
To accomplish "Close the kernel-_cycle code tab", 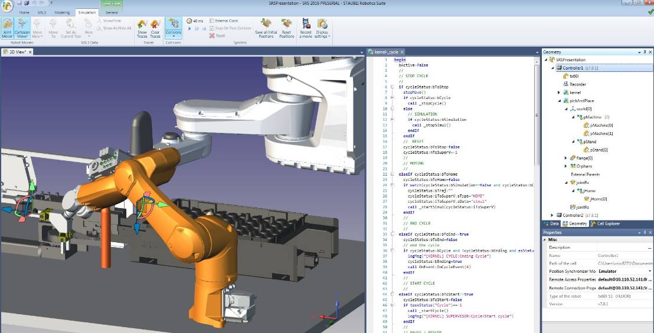I will click(402, 52).
